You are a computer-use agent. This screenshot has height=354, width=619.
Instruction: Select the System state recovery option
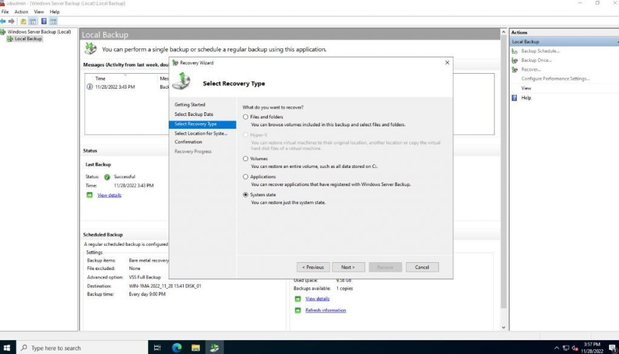245,195
